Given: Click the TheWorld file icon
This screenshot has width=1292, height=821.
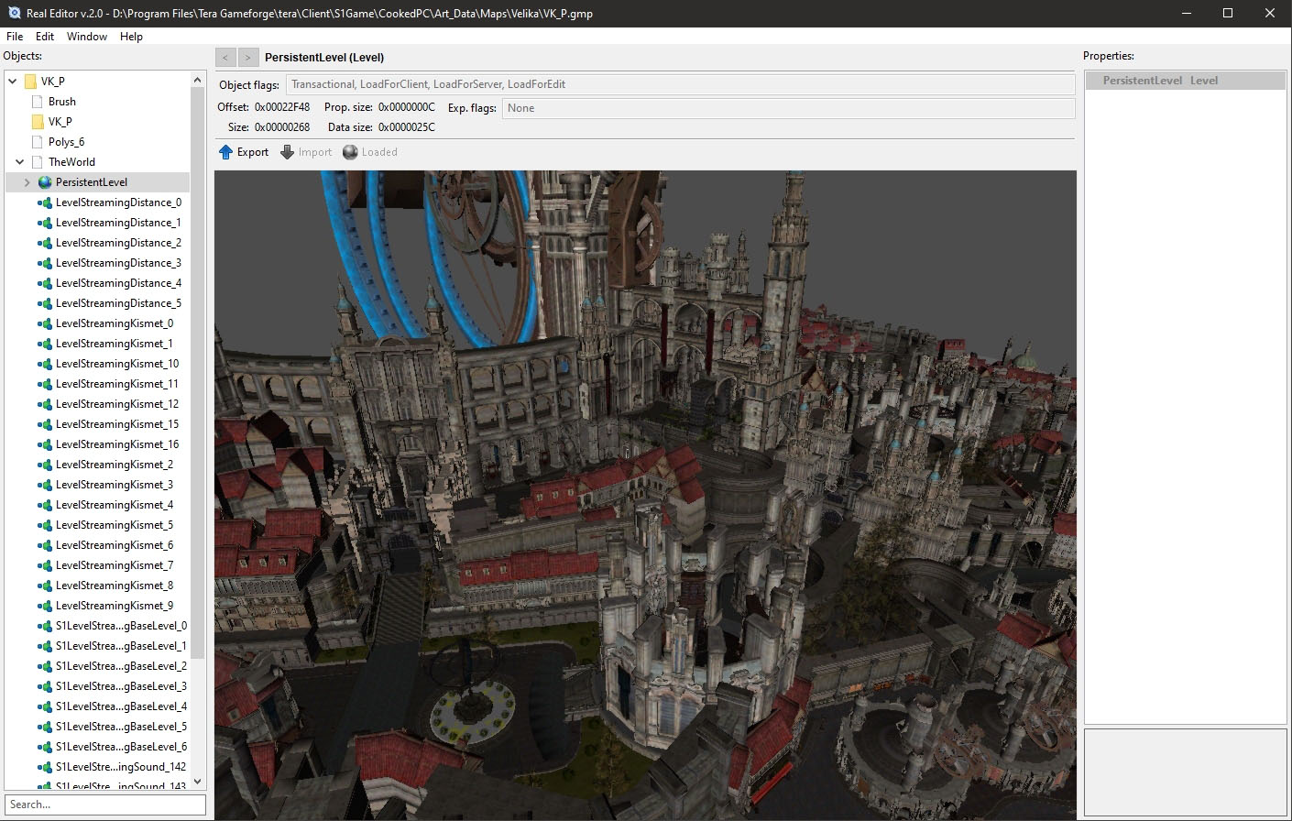Looking at the screenshot, I should click(38, 162).
